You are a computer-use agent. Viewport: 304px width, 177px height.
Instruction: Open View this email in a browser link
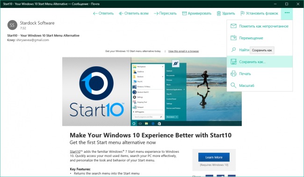pyautogui.click(x=183, y=51)
